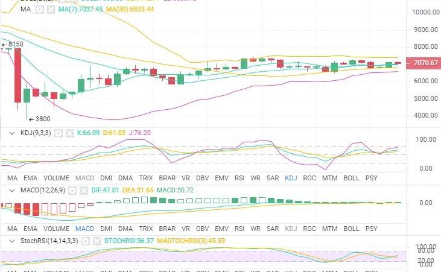Collapse the MACD(12,26,9) panel chevron
The image size is (441, 272).
12,191
